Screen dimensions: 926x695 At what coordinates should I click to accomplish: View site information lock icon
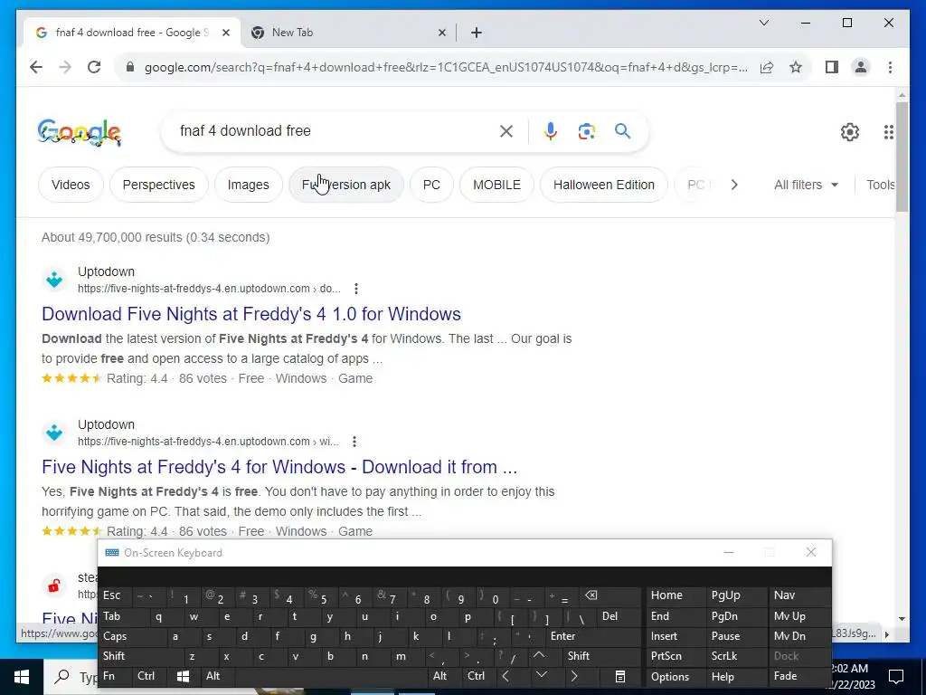pos(130,67)
